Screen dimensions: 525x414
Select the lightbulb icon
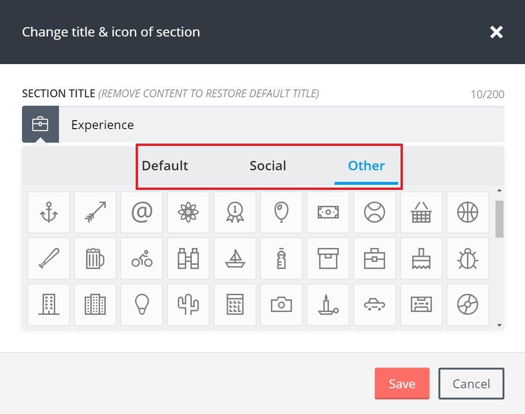pos(141,305)
